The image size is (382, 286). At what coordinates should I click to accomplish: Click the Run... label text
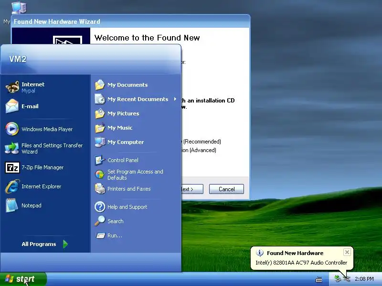pyautogui.click(x=115, y=235)
